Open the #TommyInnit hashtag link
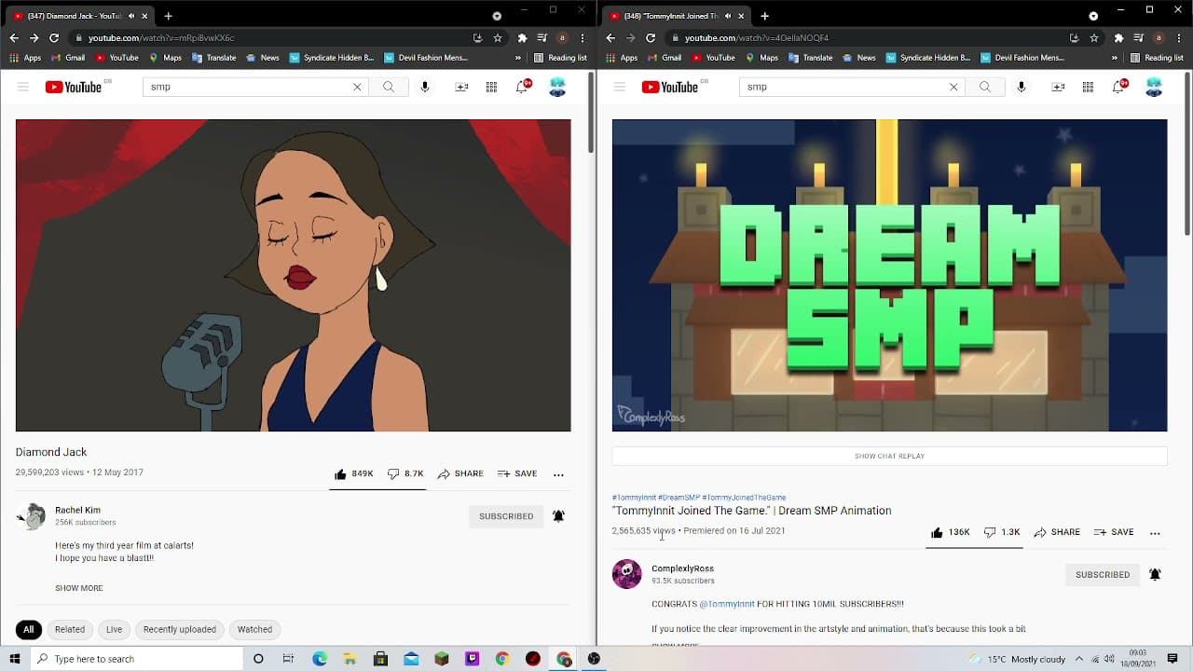The height and width of the screenshot is (671, 1193). [x=634, y=498]
